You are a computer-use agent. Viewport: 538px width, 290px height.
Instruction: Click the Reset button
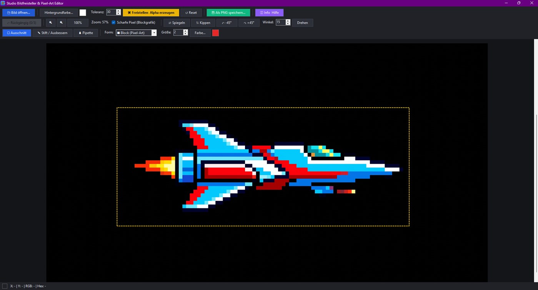coord(191,13)
